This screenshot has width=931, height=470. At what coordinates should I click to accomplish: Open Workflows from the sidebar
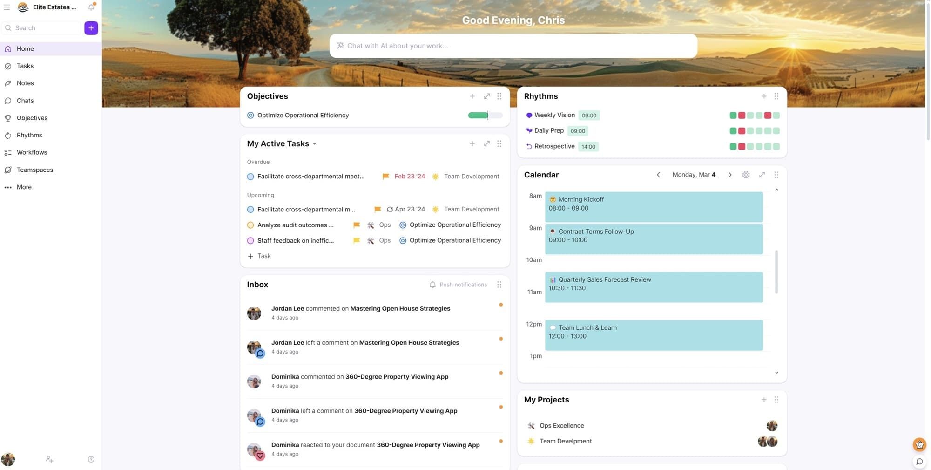[x=32, y=152]
